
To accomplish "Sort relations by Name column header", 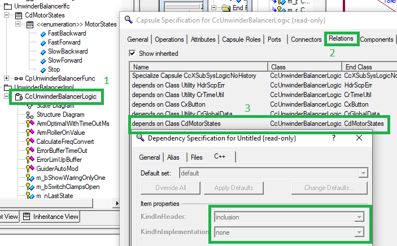I will (199, 67).
